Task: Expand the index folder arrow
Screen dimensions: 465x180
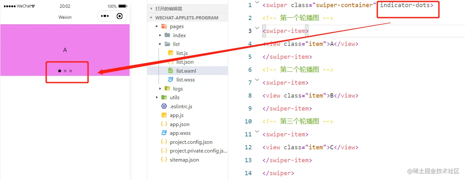Action: [x=160, y=35]
